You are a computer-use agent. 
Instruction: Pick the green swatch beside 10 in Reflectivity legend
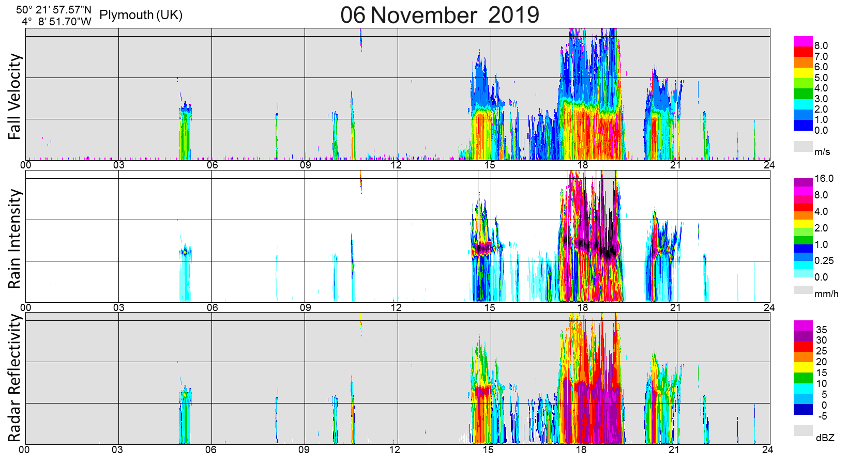(x=803, y=378)
